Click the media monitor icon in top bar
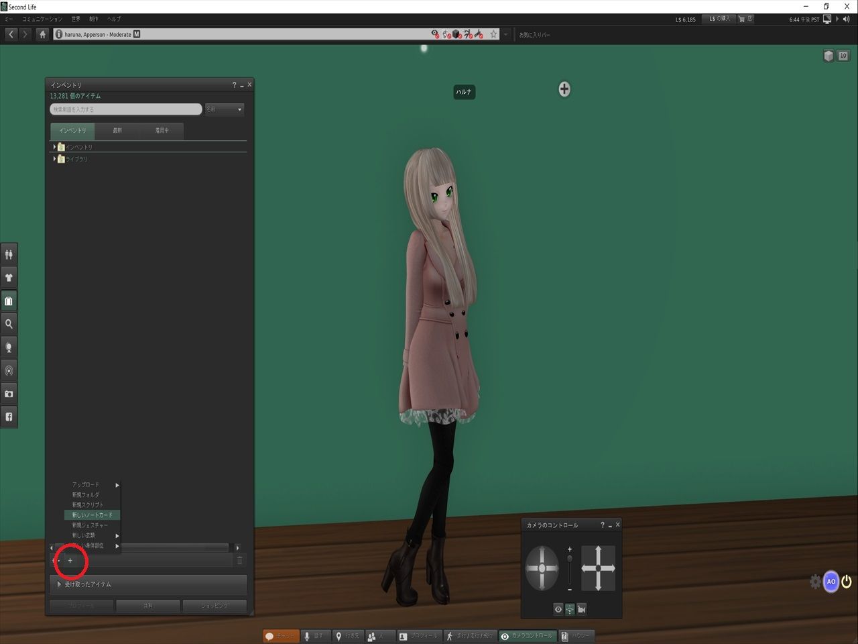Screen dimensions: 858x644 [x=827, y=19]
